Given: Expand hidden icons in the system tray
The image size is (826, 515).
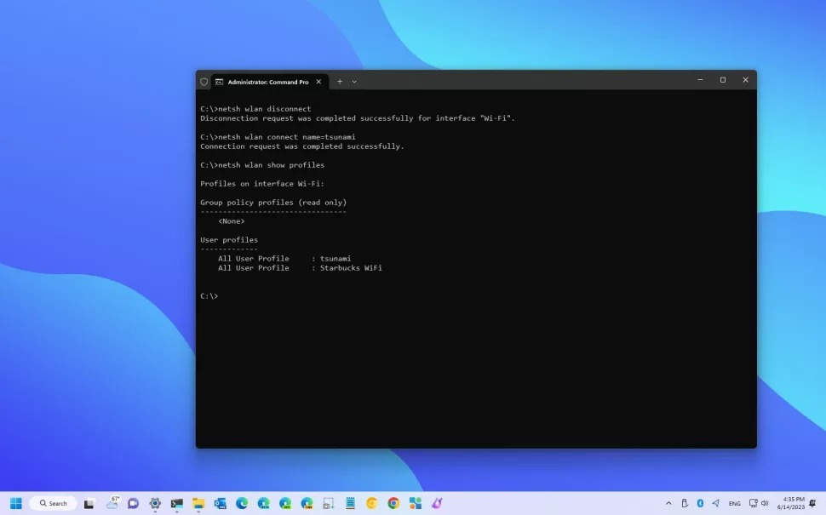Looking at the screenshot, I should tap(668, 502).
